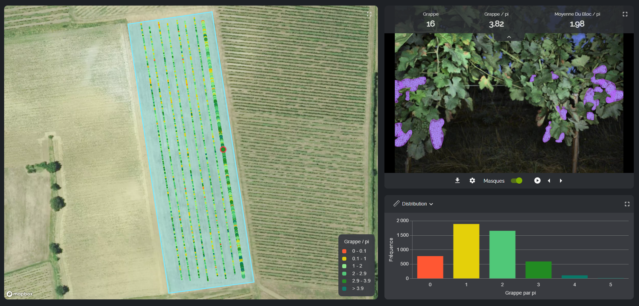Expand the image viewer to fullscreen
Viewport: 639px width, 306px height.
tap(625, 14)
